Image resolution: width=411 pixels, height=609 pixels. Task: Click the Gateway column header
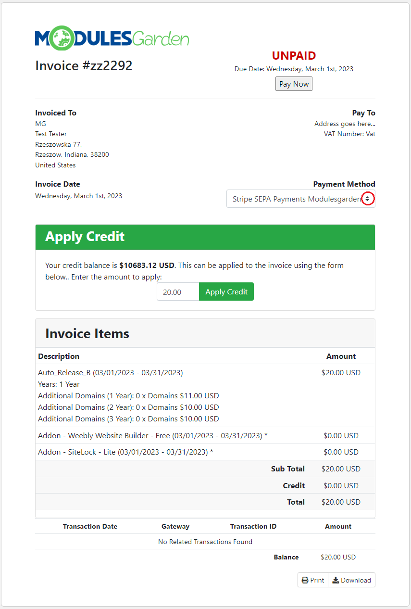(x=175, y=527)
